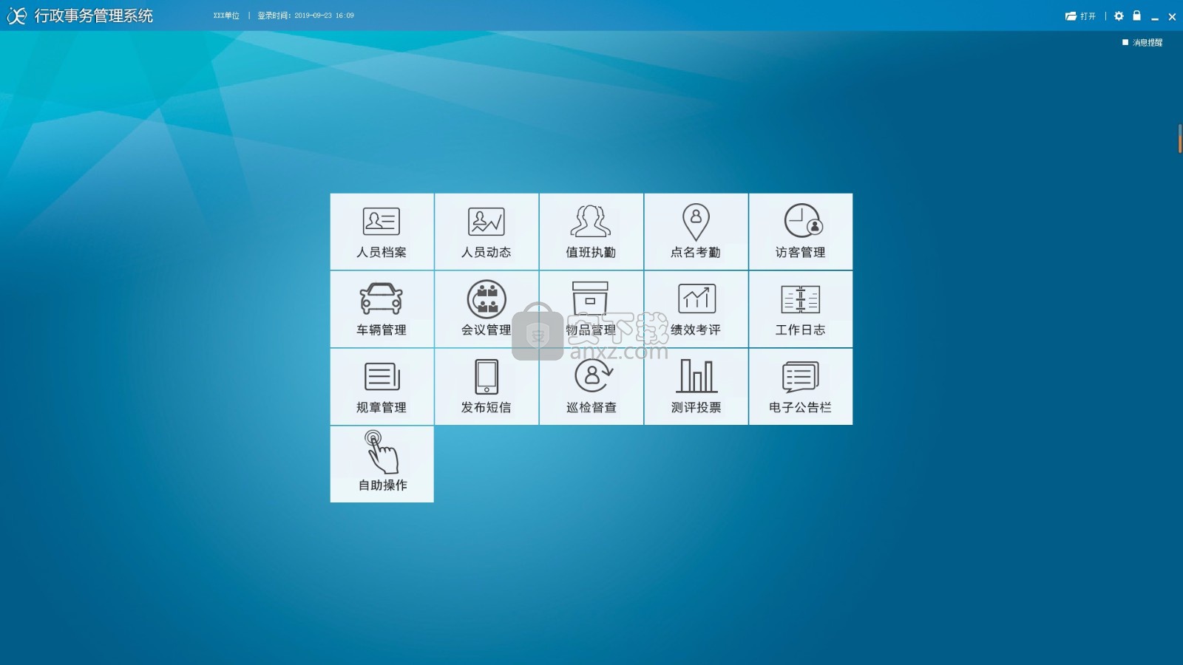Close the application window
Screen dimensions: 1183x665
pyautogui.click(x=1172, y=16)
